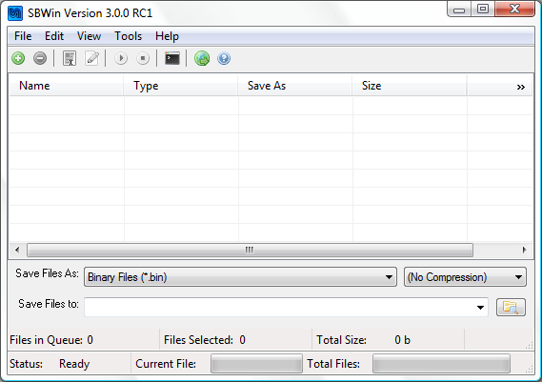Browse for folder with folder icon button
The width and height of the screenshot is (542, 382).
coord(511,307)
